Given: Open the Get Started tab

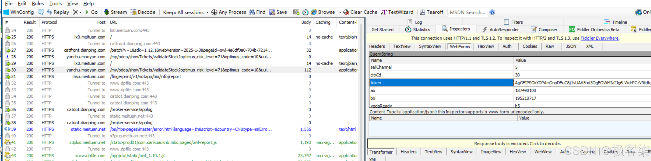Looking at the screenshot, I should pos(382,29).
